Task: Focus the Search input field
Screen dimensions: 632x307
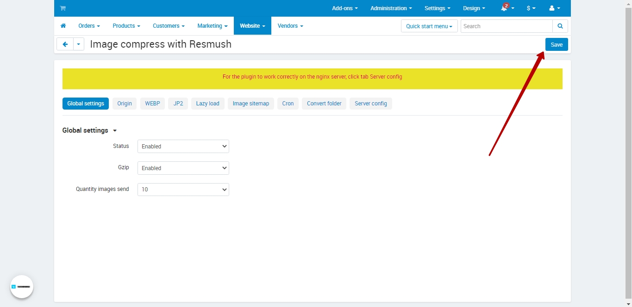Action: click(507, 26)
